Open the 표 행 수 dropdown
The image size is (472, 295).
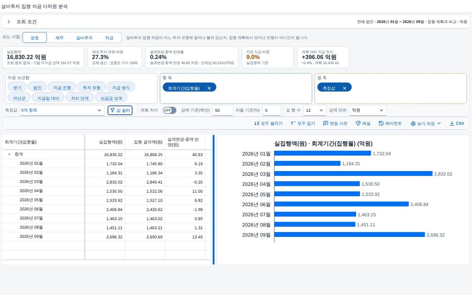tap(315, 110)
